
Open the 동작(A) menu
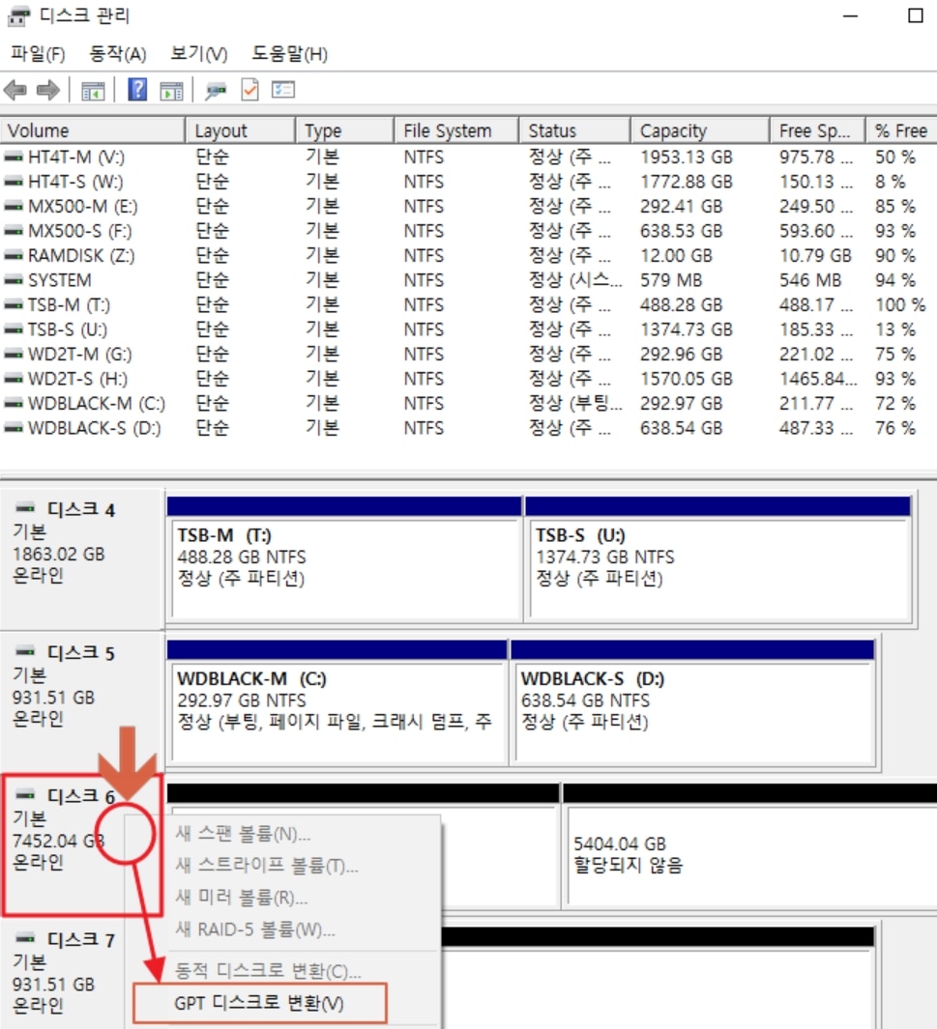click(117, 53)
